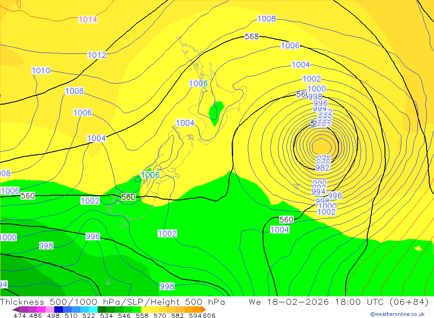Click the 498 legend value
Viewport: 434px width, 318px height.
pyautogui.click(x=53, y=315)
